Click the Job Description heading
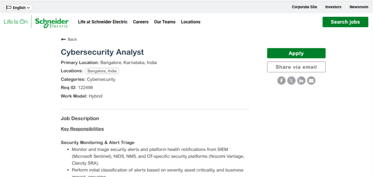This screenshot has width=373, height=177. [80, 118]
